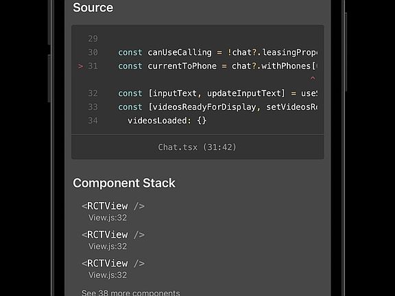Open the Chat.tsx (31:42) file link
Image resolution: width=395 pixels, height=296 pixels.
point(197,147)
